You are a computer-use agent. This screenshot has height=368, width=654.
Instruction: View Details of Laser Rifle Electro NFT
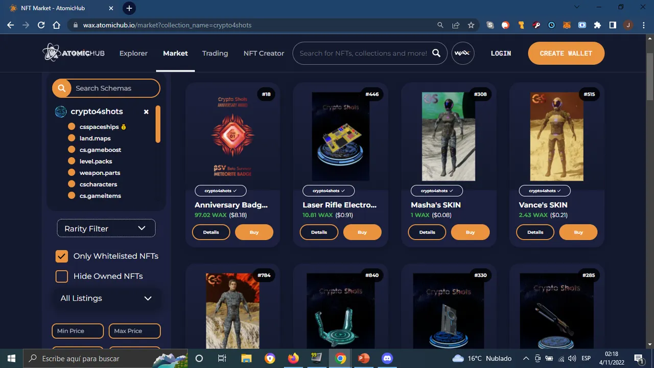tap(319, 232)
